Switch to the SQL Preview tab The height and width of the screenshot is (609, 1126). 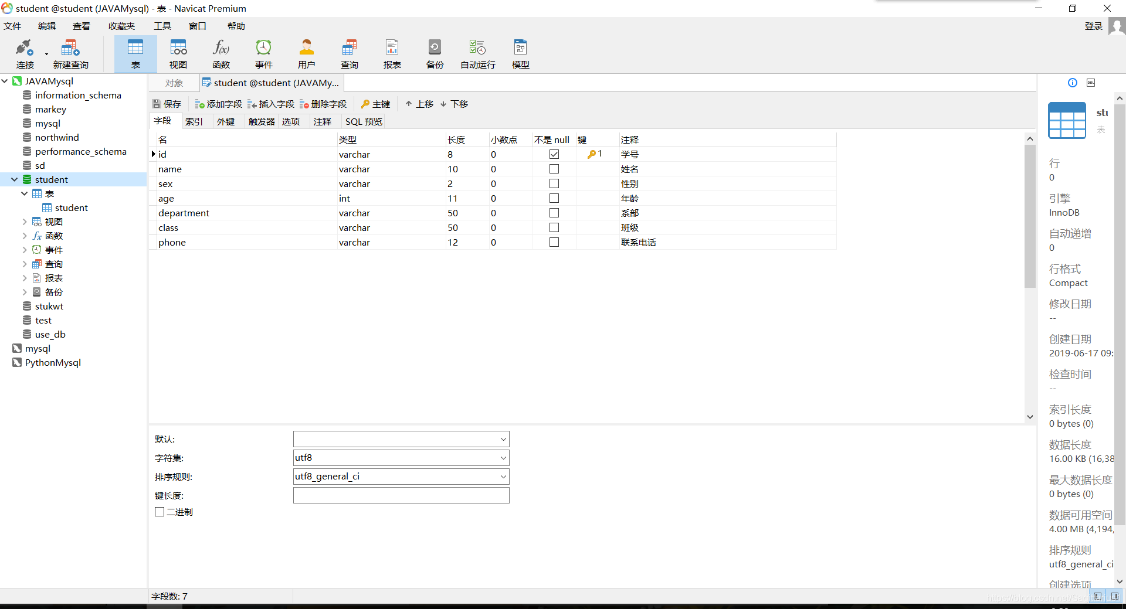364,121
